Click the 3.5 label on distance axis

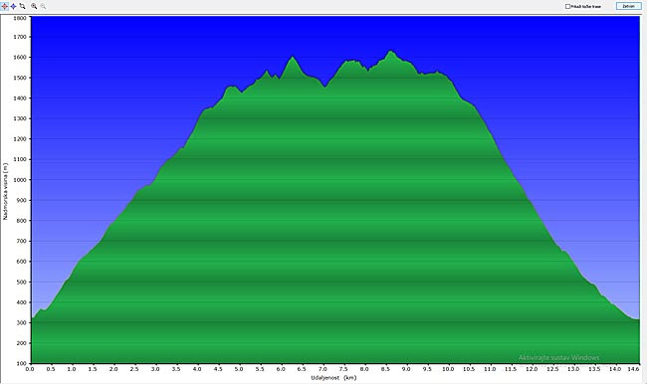click(x=176, y=369)
